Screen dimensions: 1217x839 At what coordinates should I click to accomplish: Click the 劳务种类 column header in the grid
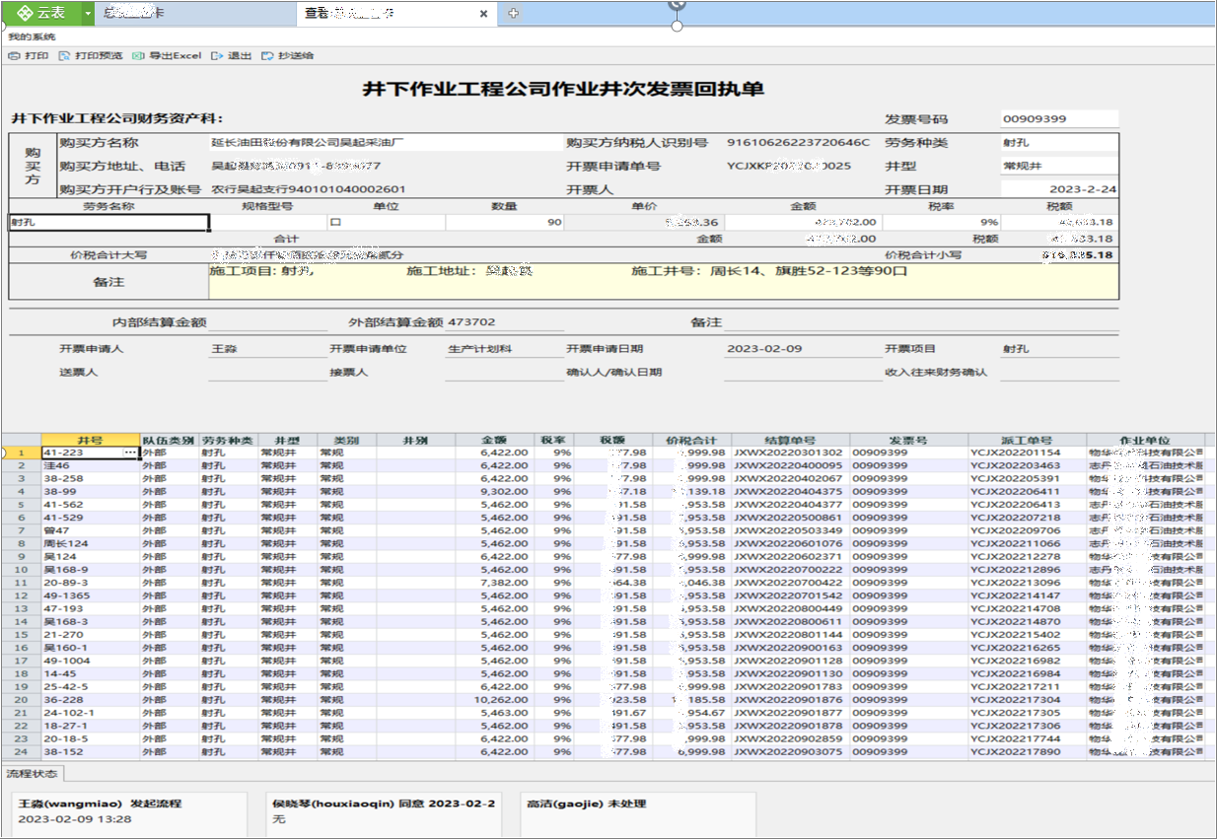228,440
